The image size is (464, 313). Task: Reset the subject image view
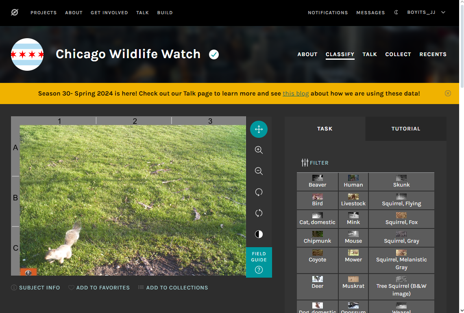(259, 213)
